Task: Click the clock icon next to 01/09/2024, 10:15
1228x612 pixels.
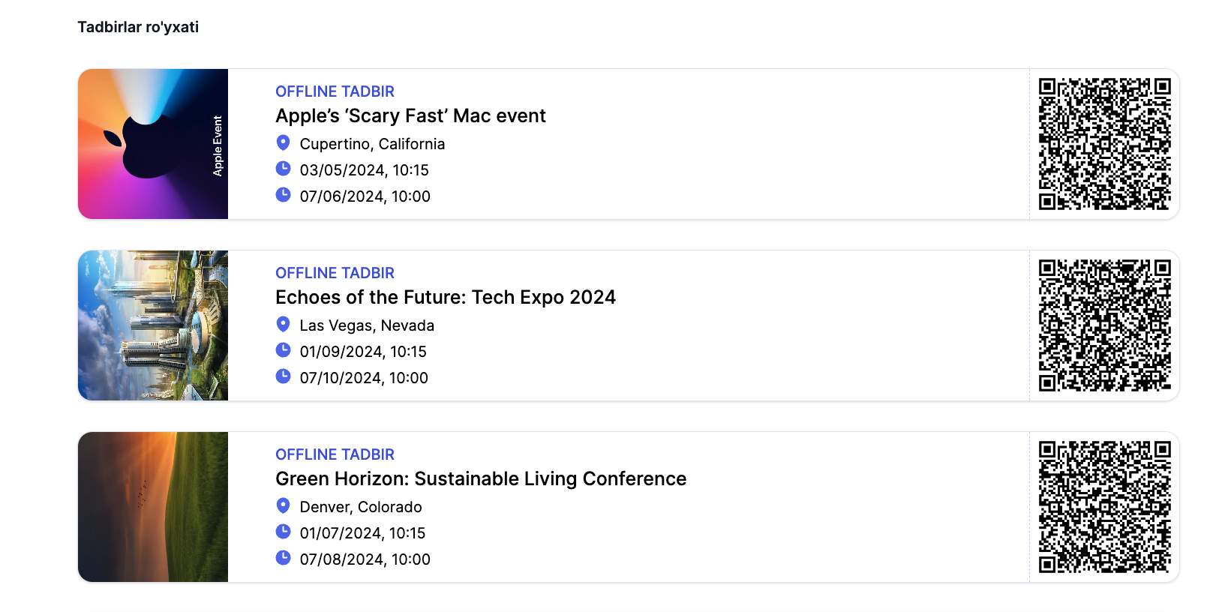Action: click(283, 350)
